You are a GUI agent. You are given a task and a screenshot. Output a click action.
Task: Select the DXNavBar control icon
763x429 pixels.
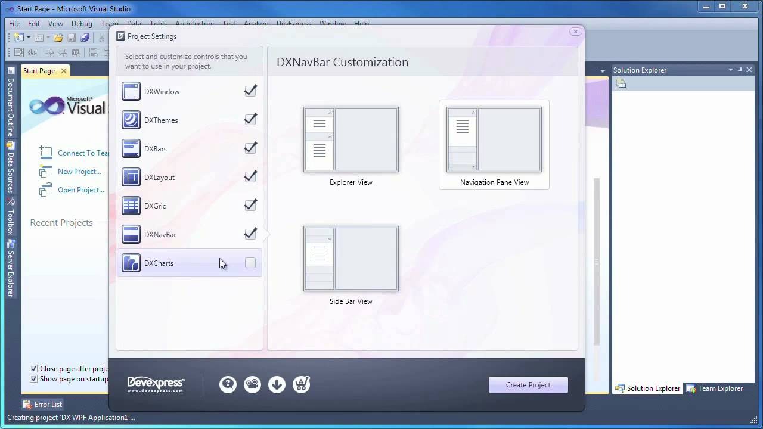coord(131,234)
